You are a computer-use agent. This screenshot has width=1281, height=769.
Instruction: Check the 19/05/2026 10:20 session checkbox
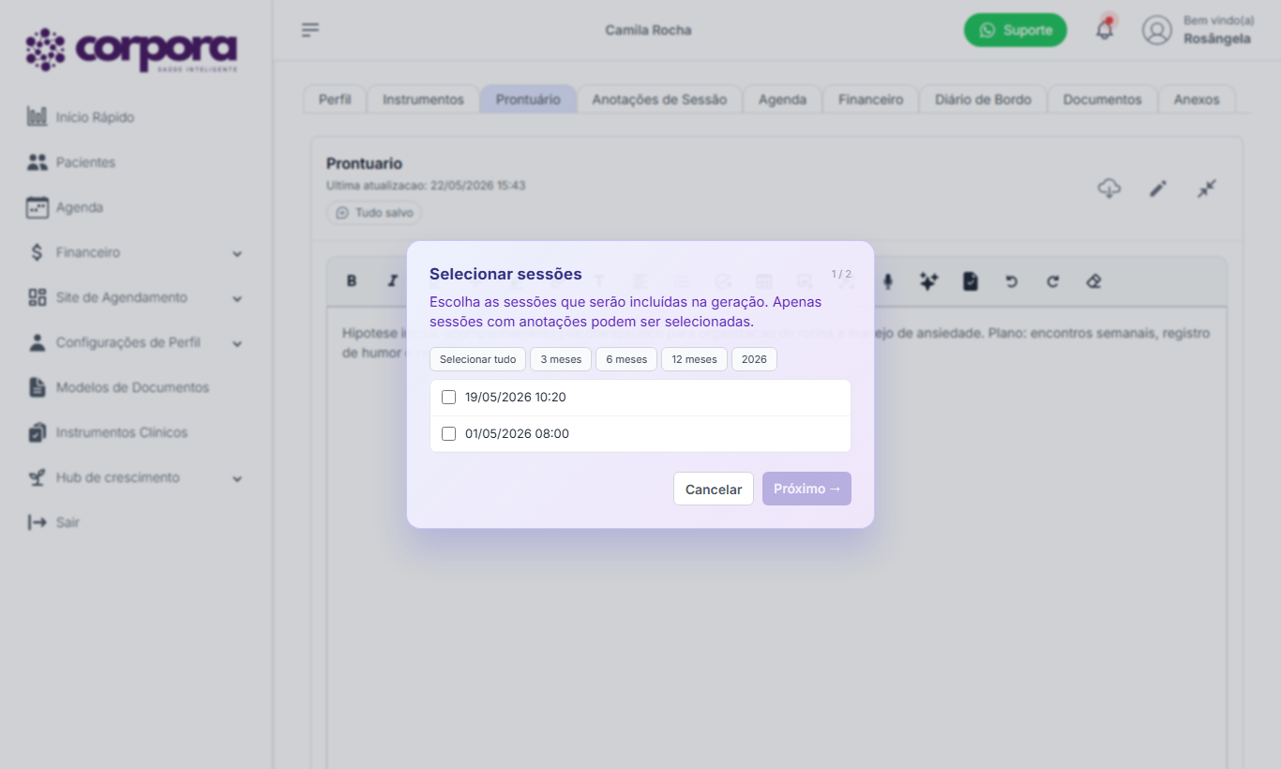tap(448, 397)
